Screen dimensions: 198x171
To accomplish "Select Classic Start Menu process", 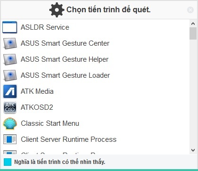I will coord(95,123).
